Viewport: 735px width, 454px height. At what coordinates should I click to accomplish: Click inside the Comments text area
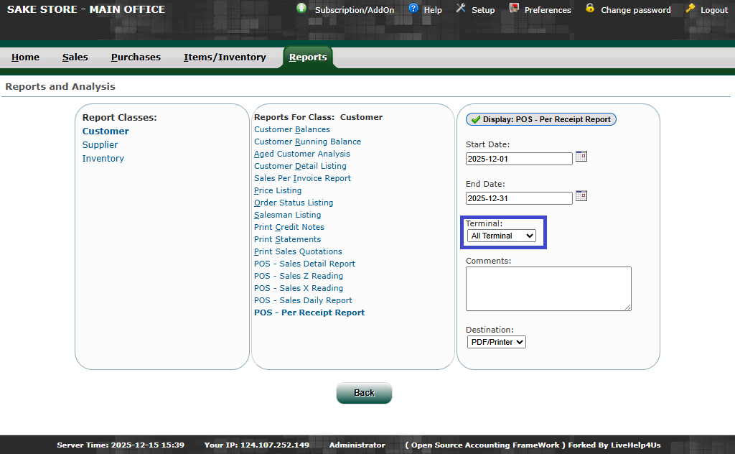pos(548,289)
